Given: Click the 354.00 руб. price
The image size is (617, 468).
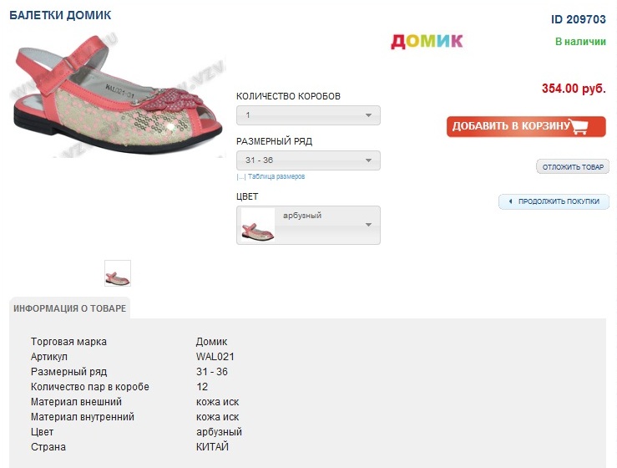Looking at the screenshot, I should click(574, 89).
